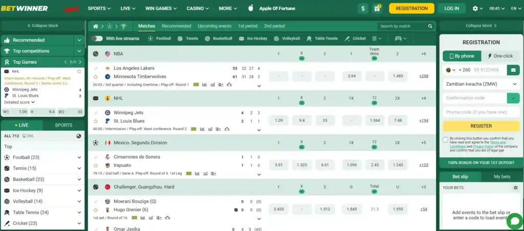Filter by Volleyball in sports bar
Screen dimensions: 524x231
(287, 39)
